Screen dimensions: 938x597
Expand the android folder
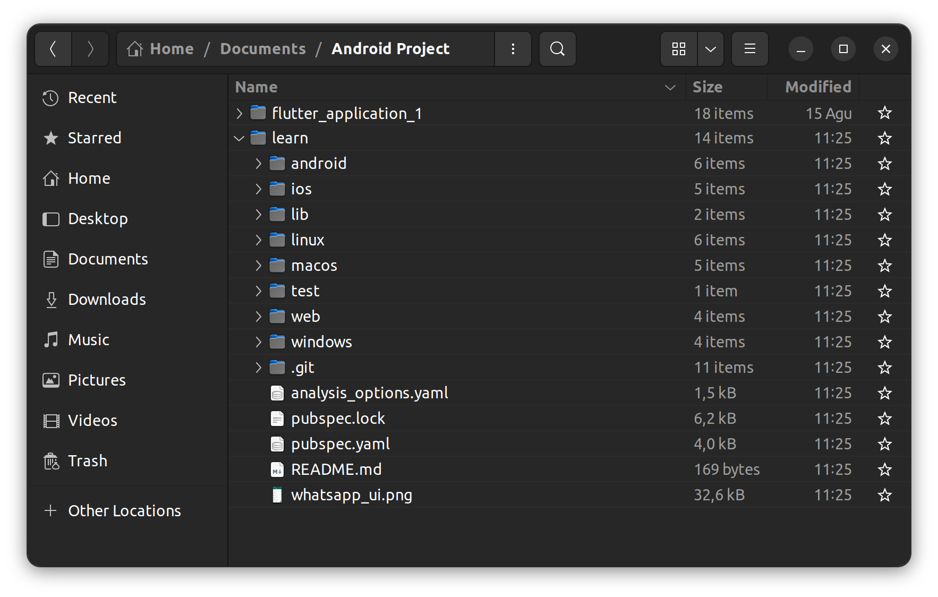click(x=258, y=164)
